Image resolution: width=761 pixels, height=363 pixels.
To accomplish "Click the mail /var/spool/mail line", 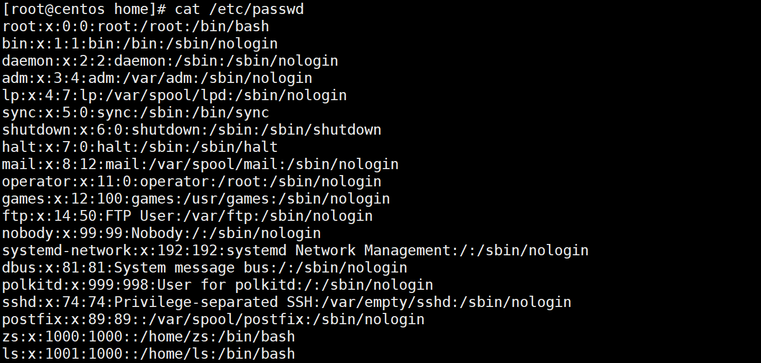I will [200, 164].
